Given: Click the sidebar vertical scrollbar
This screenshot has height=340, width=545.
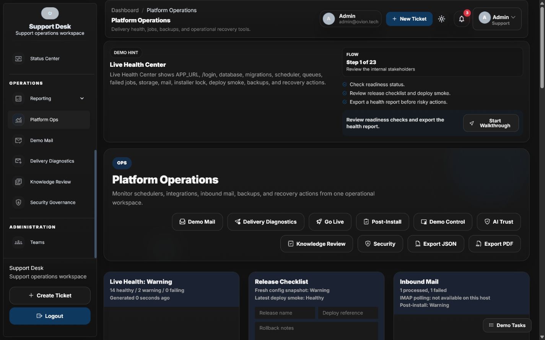Looking at the screenshot, I should (x=95, y=204).
